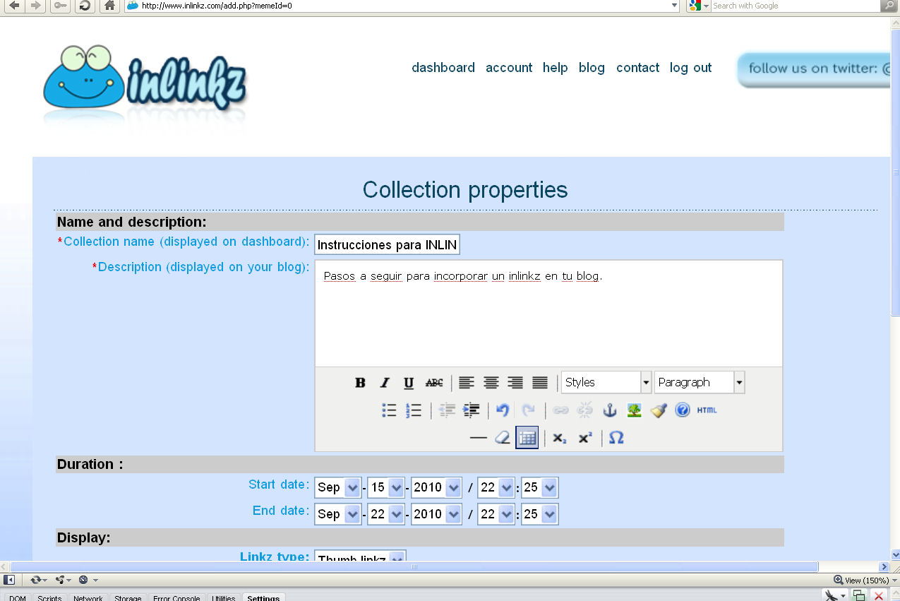Open the start date month dropdown
Viewport: 900px width, 601px height.
point(337,487)
